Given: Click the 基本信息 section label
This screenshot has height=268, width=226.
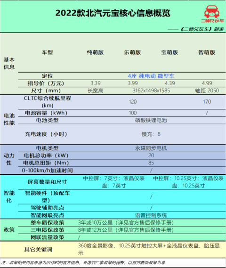Looking at the screenshot, I should [x=9, y=63].
